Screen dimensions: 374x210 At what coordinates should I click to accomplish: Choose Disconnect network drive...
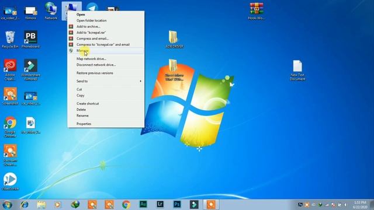click(106, 65)
